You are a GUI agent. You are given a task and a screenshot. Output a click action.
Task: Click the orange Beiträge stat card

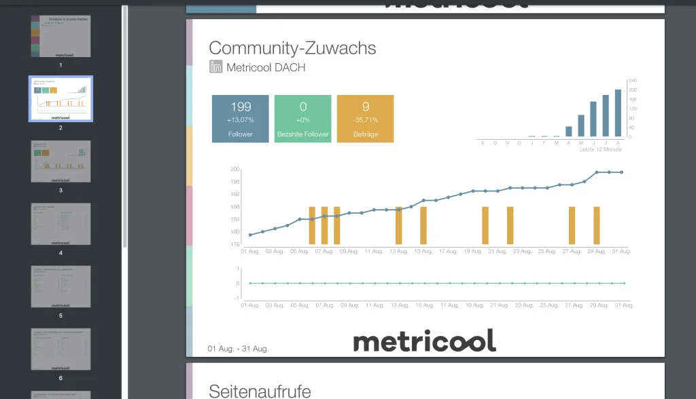(365, 119)
